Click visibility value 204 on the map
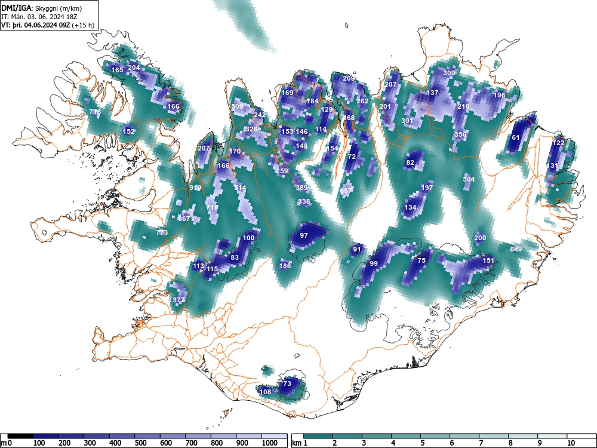The height and width of the screenshot is (448, 597). click(x=134, y=67)
